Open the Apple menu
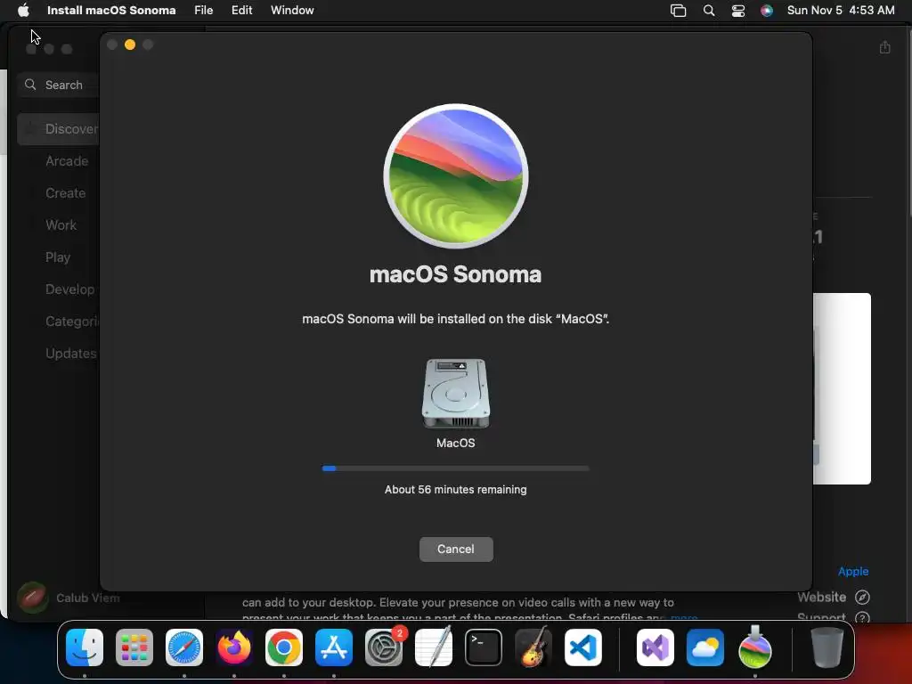Screen dimensions: 912x684 coord(23,10)
